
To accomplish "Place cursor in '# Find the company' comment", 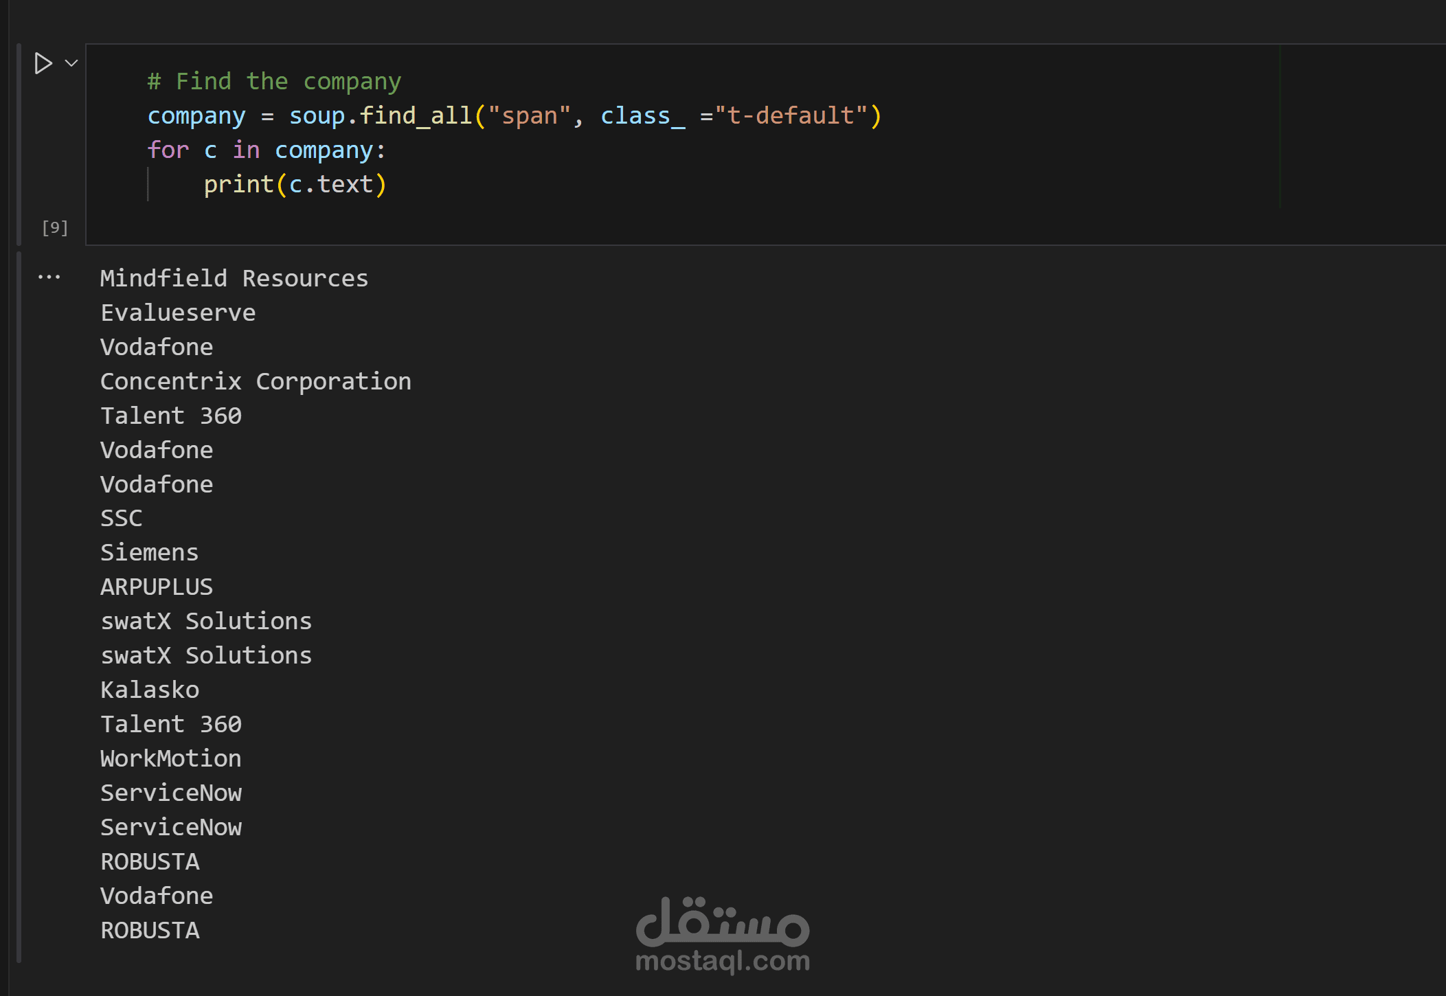I will click(x=273, y=81).
